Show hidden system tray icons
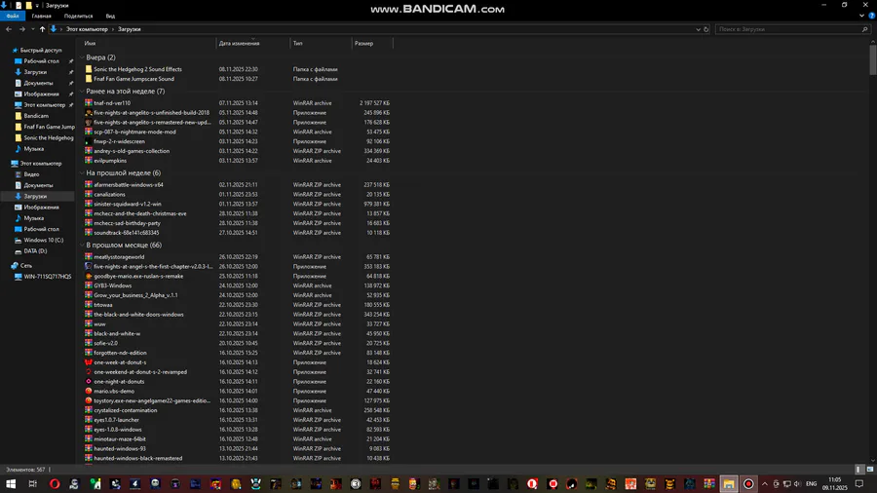 click(765, 483)
